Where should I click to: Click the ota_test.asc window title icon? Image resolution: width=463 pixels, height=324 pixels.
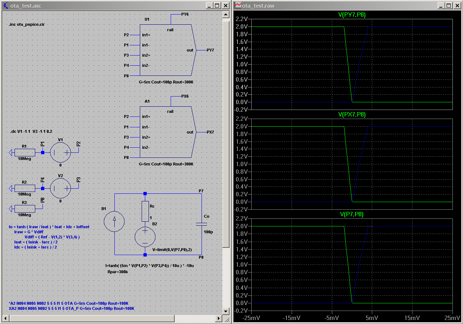[x=5, y=5]
